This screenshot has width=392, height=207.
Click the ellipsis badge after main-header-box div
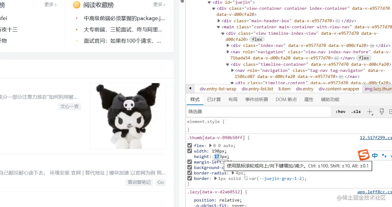pyautogui.click(x=337, y=21)
